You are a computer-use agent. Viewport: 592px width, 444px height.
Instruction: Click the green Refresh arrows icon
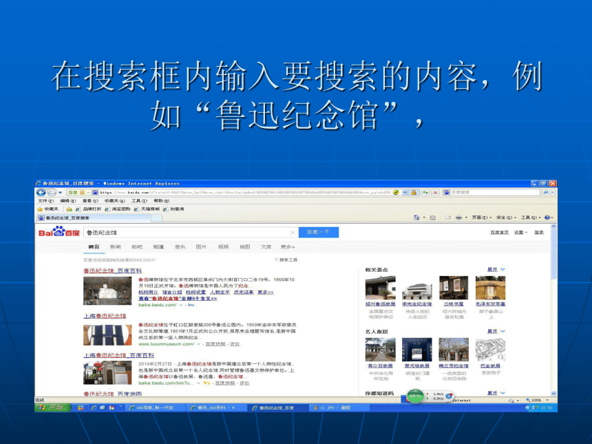pos(425,193)
